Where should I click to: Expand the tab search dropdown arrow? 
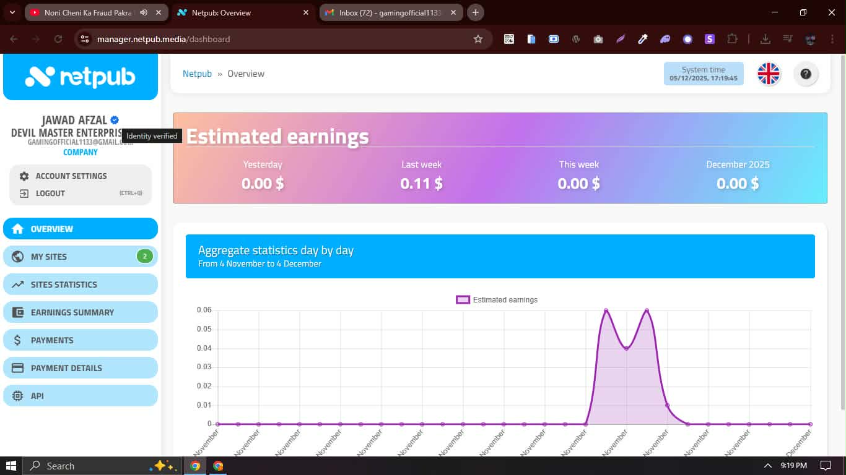pyautogui.click(x=12, y=12)
